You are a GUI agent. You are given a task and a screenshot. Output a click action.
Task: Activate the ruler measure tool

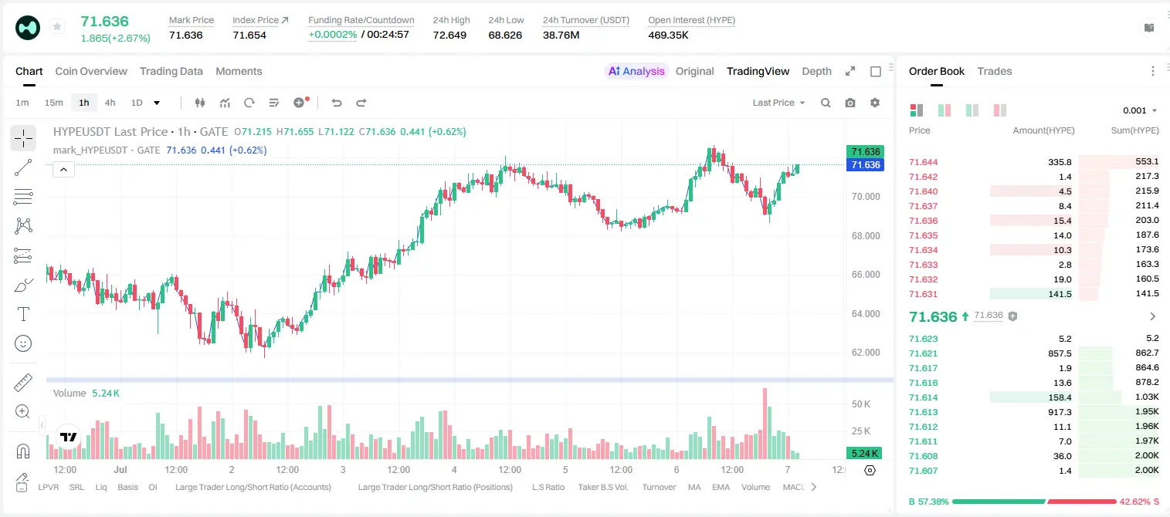(x=23, y=383)
